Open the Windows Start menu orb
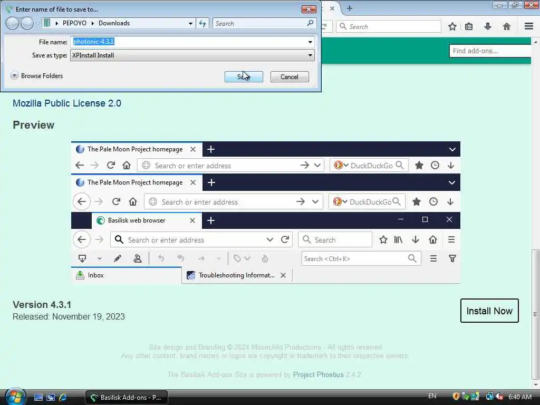This screenshot has width=540, height=405. coord(15,397)
